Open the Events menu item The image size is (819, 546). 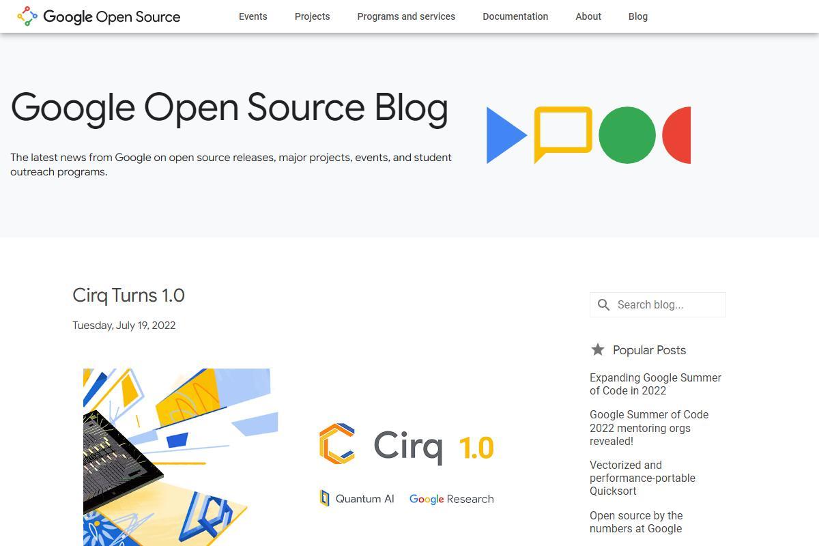pos(253,16)
